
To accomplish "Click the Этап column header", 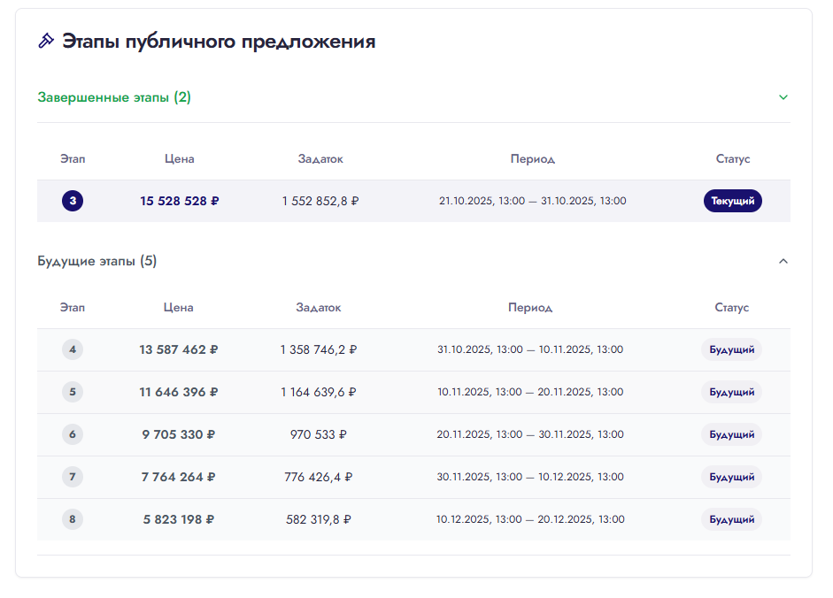I will pyautogui.click(x=73, y=159).
